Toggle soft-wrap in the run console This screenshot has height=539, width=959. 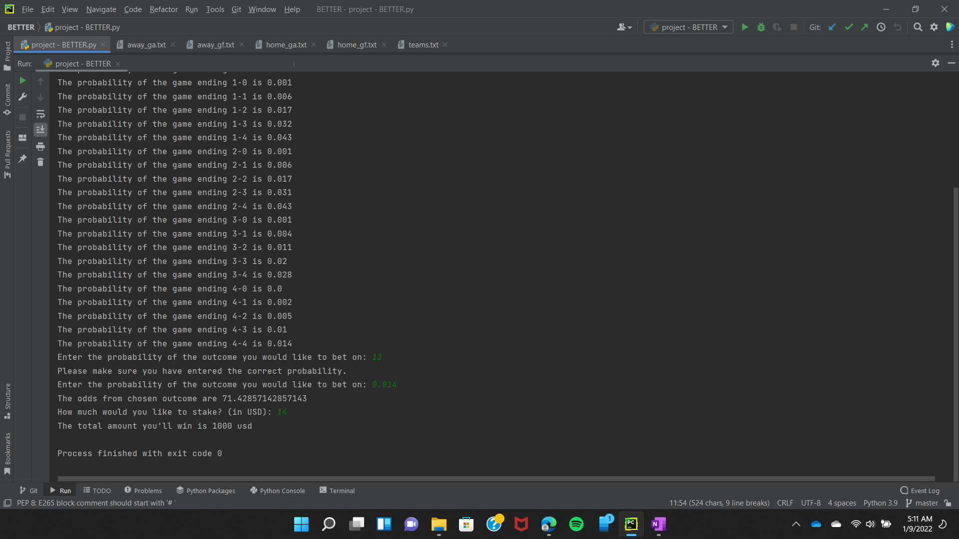coord(40,114)
